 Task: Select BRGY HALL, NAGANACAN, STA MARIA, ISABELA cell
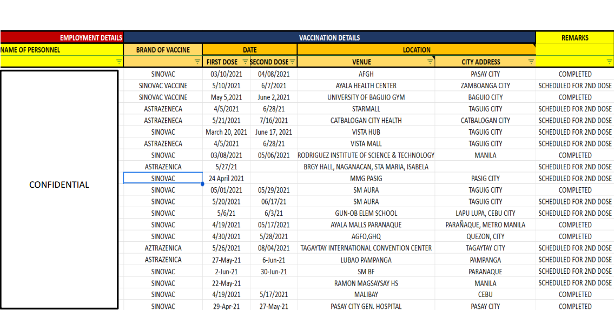(366, 167)
